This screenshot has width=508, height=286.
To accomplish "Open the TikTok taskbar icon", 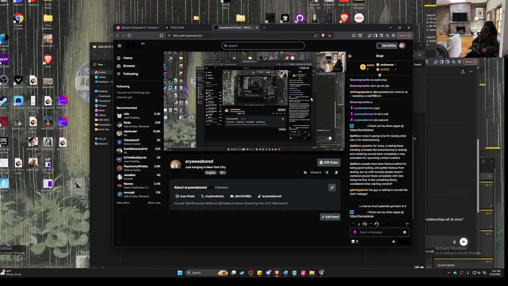I will [303, 273].
